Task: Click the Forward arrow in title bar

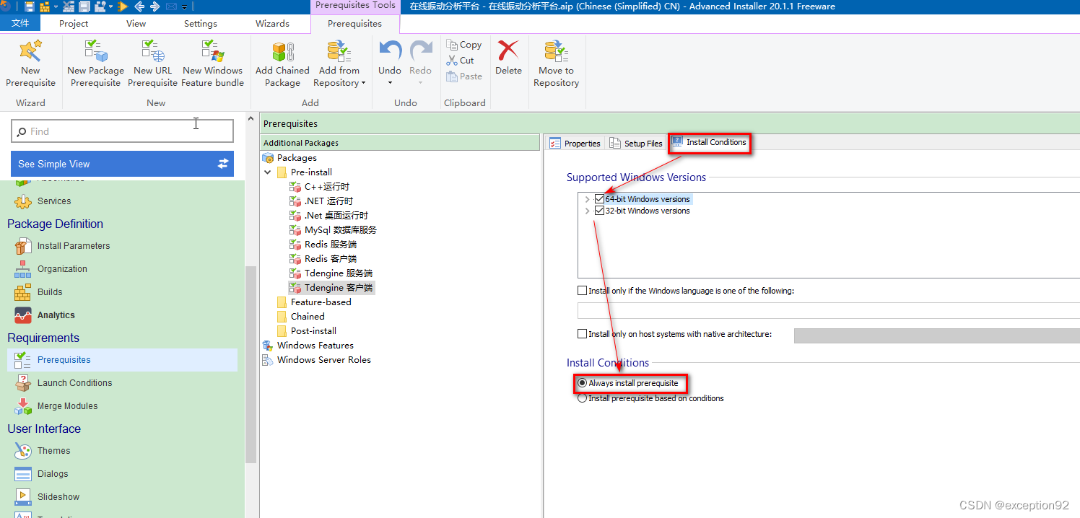Action: [154, 6]
